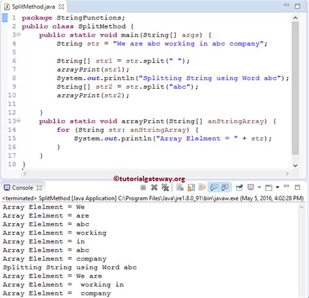Remove all terminated launches with double X icon
309x298 pixels.
click(x=165, y=187)
